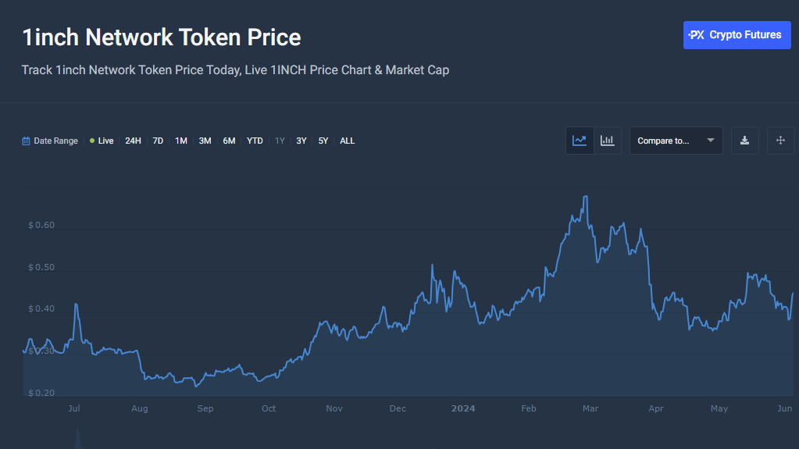This screenshot has height=449, width=799.
Task: Switch chart to 3M range
Action: (x=205, y=141)
